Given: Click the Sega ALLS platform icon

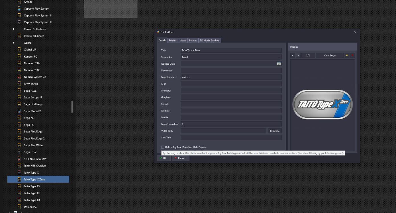Looking at the screenshot, I should [19, 90].
